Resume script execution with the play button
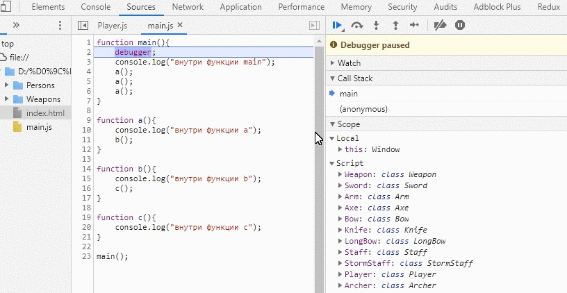567x293 pixels. click(x=337, y=25)
